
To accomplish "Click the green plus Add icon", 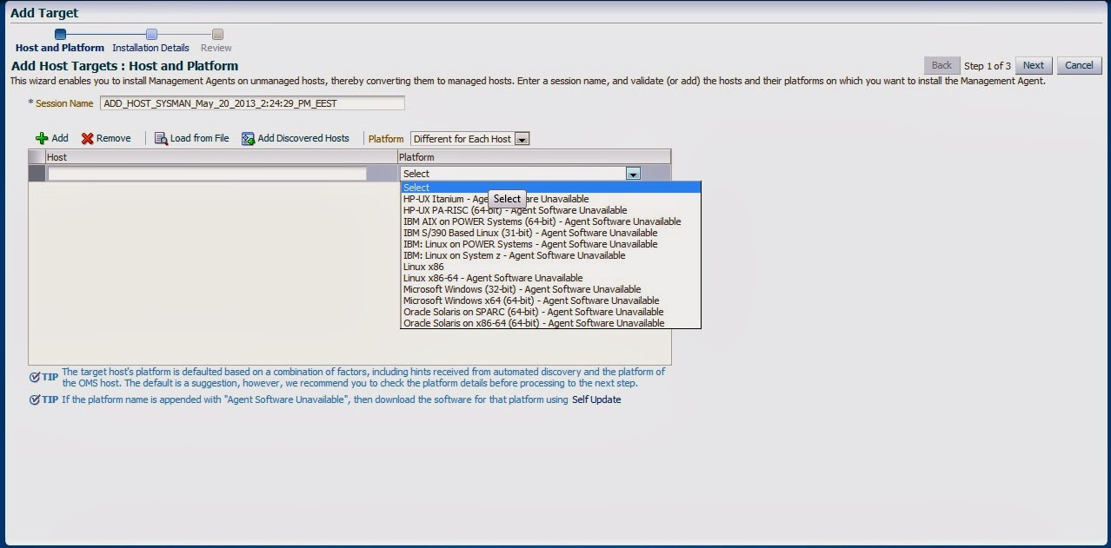I will coord(42,139).
